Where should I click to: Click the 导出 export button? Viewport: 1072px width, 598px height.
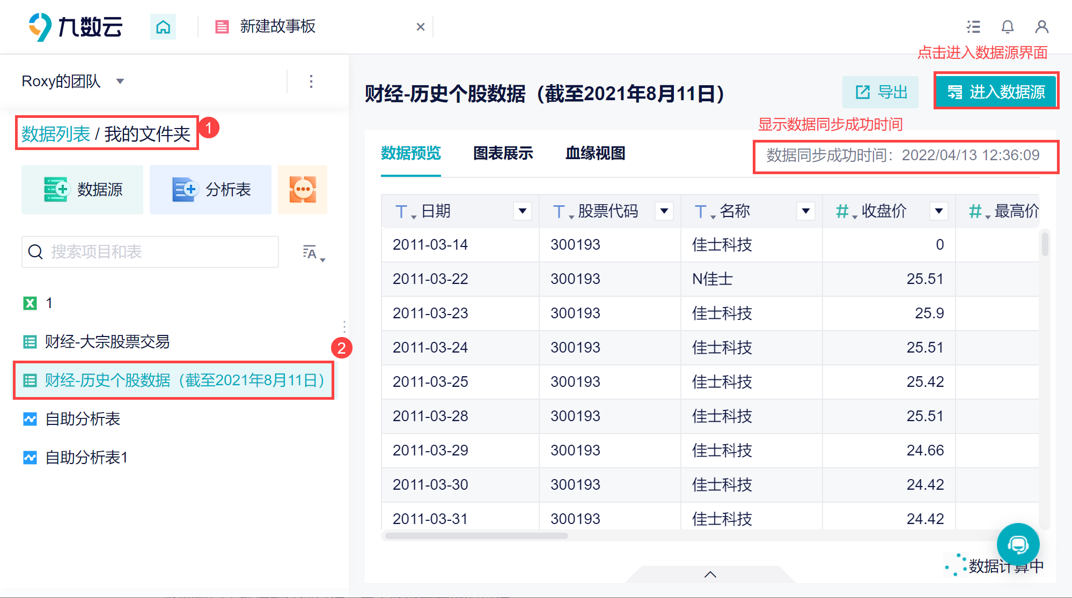880,92
